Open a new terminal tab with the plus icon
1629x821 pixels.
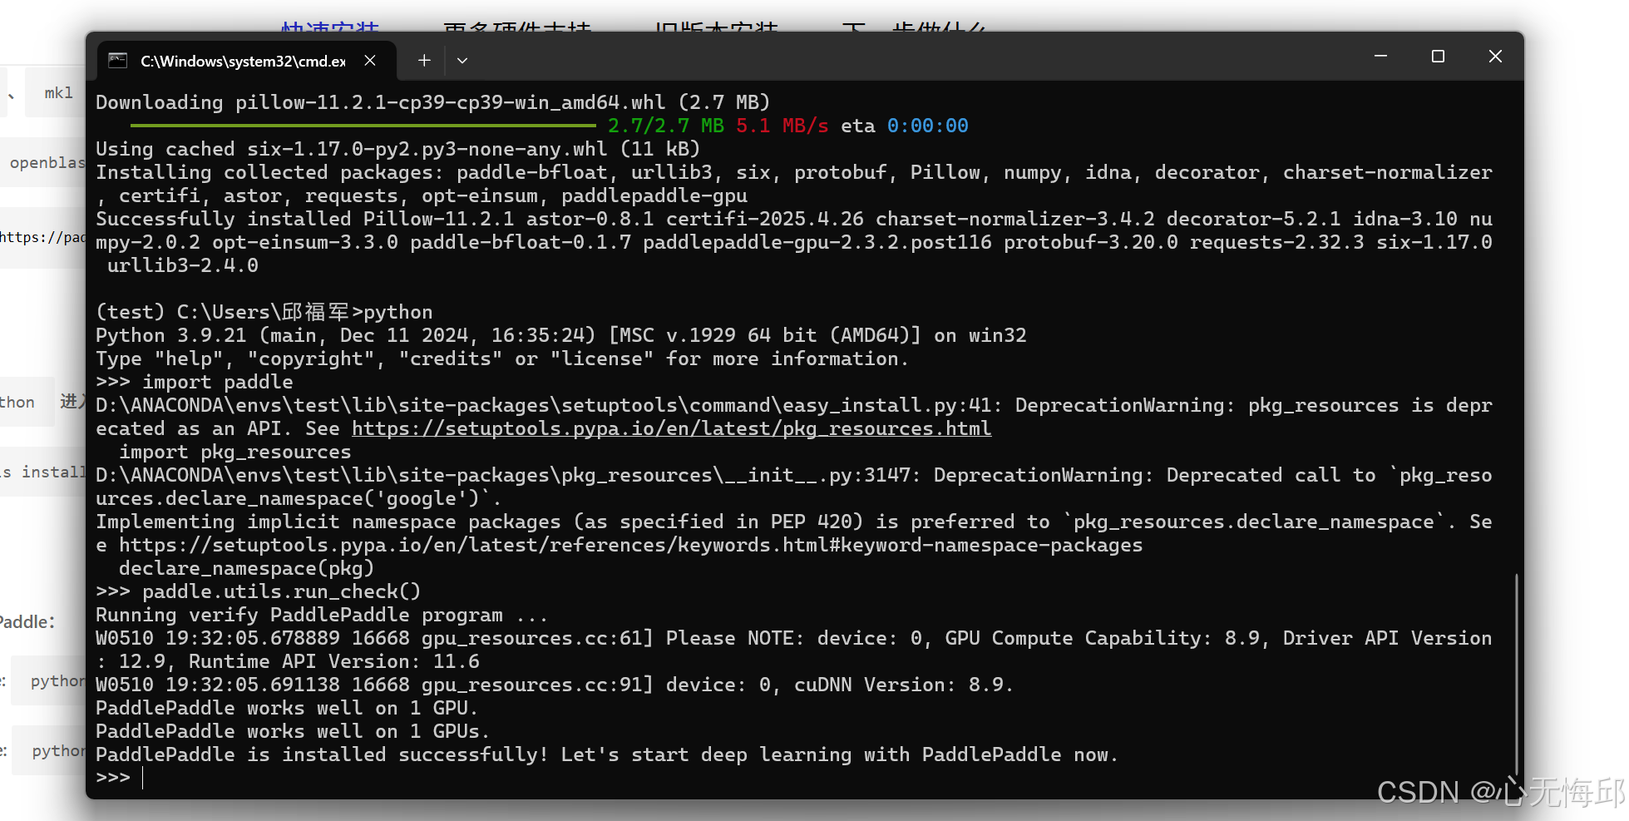(x=423, y=60)
